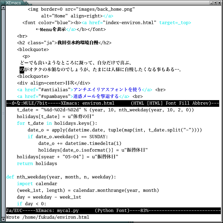This screenshot has height=223, width=223.
Task: Click the '83%' position indicator in mode line
Action: click(x=144, y=210)
